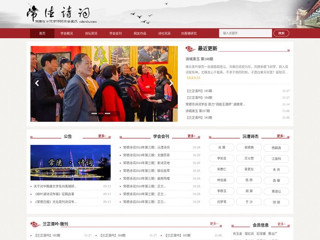The image size is (320, 240).
Task: Open the 首页 nav tab
Action: click(x=42, y=33)
